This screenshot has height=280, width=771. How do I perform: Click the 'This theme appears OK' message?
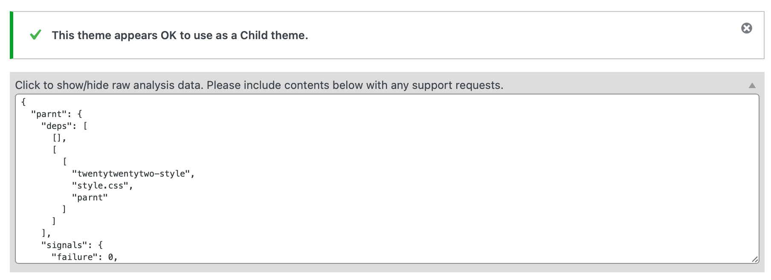[x=179, y=35]
